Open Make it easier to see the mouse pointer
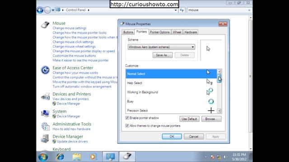 point(80,60)
